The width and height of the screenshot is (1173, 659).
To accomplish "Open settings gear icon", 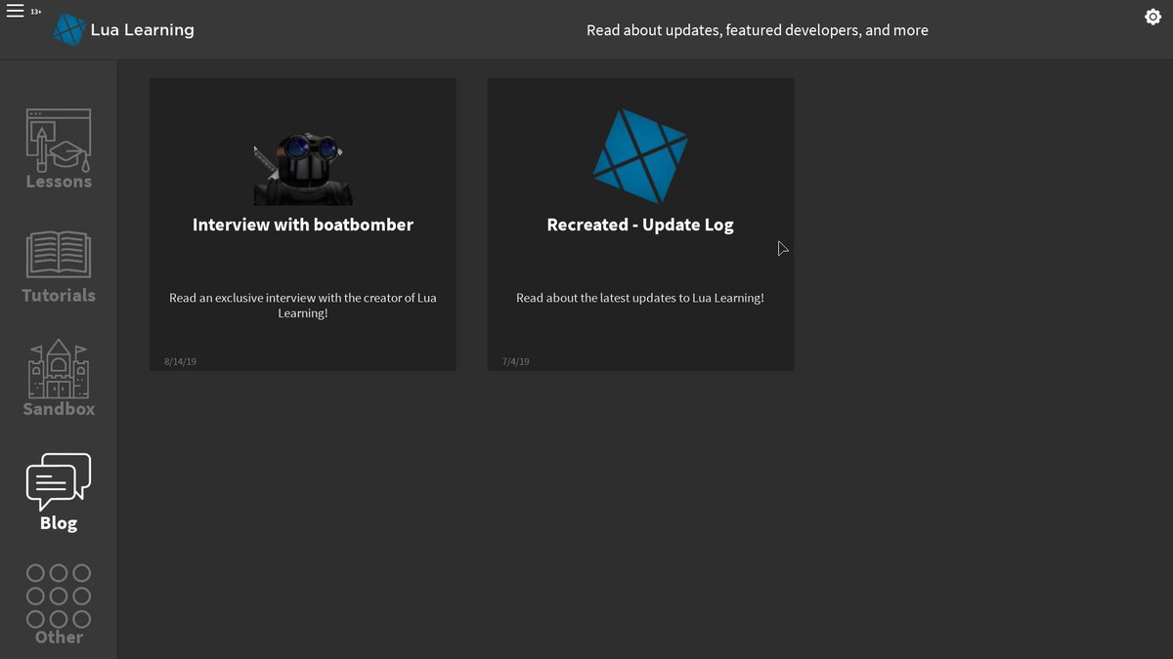I will pos(1152,17).
